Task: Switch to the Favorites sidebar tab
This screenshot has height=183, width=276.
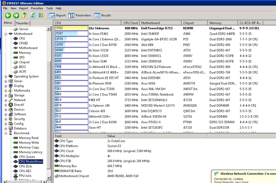Action: [x=22, y=23]
